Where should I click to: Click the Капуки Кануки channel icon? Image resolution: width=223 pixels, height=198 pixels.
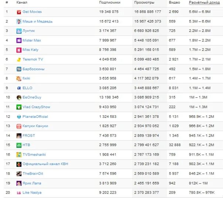tap(19, 126)
